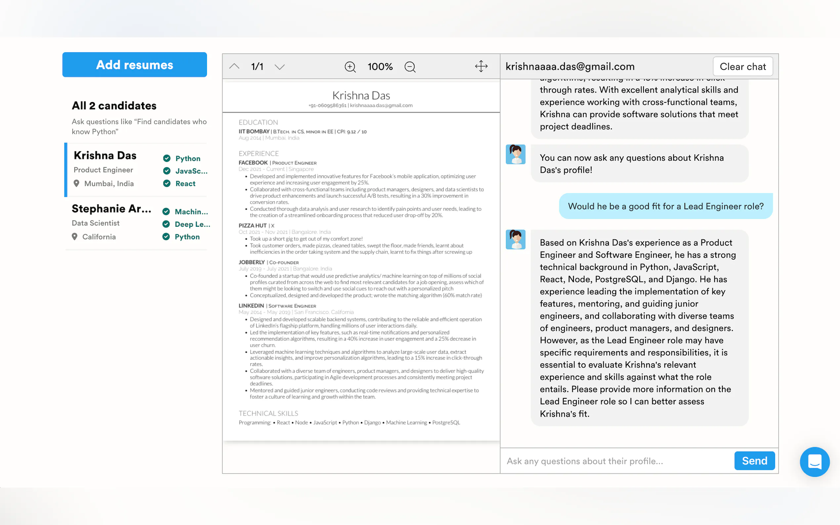
Task: Click the assistant avatar next to profile prompt
Action: pyautogui.click(x=515, y=154)
